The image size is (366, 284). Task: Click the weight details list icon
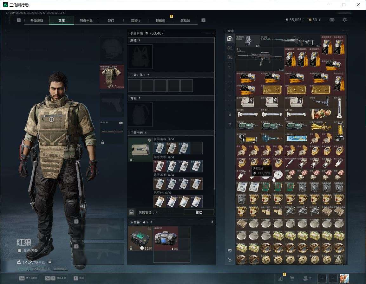[49, 262]
